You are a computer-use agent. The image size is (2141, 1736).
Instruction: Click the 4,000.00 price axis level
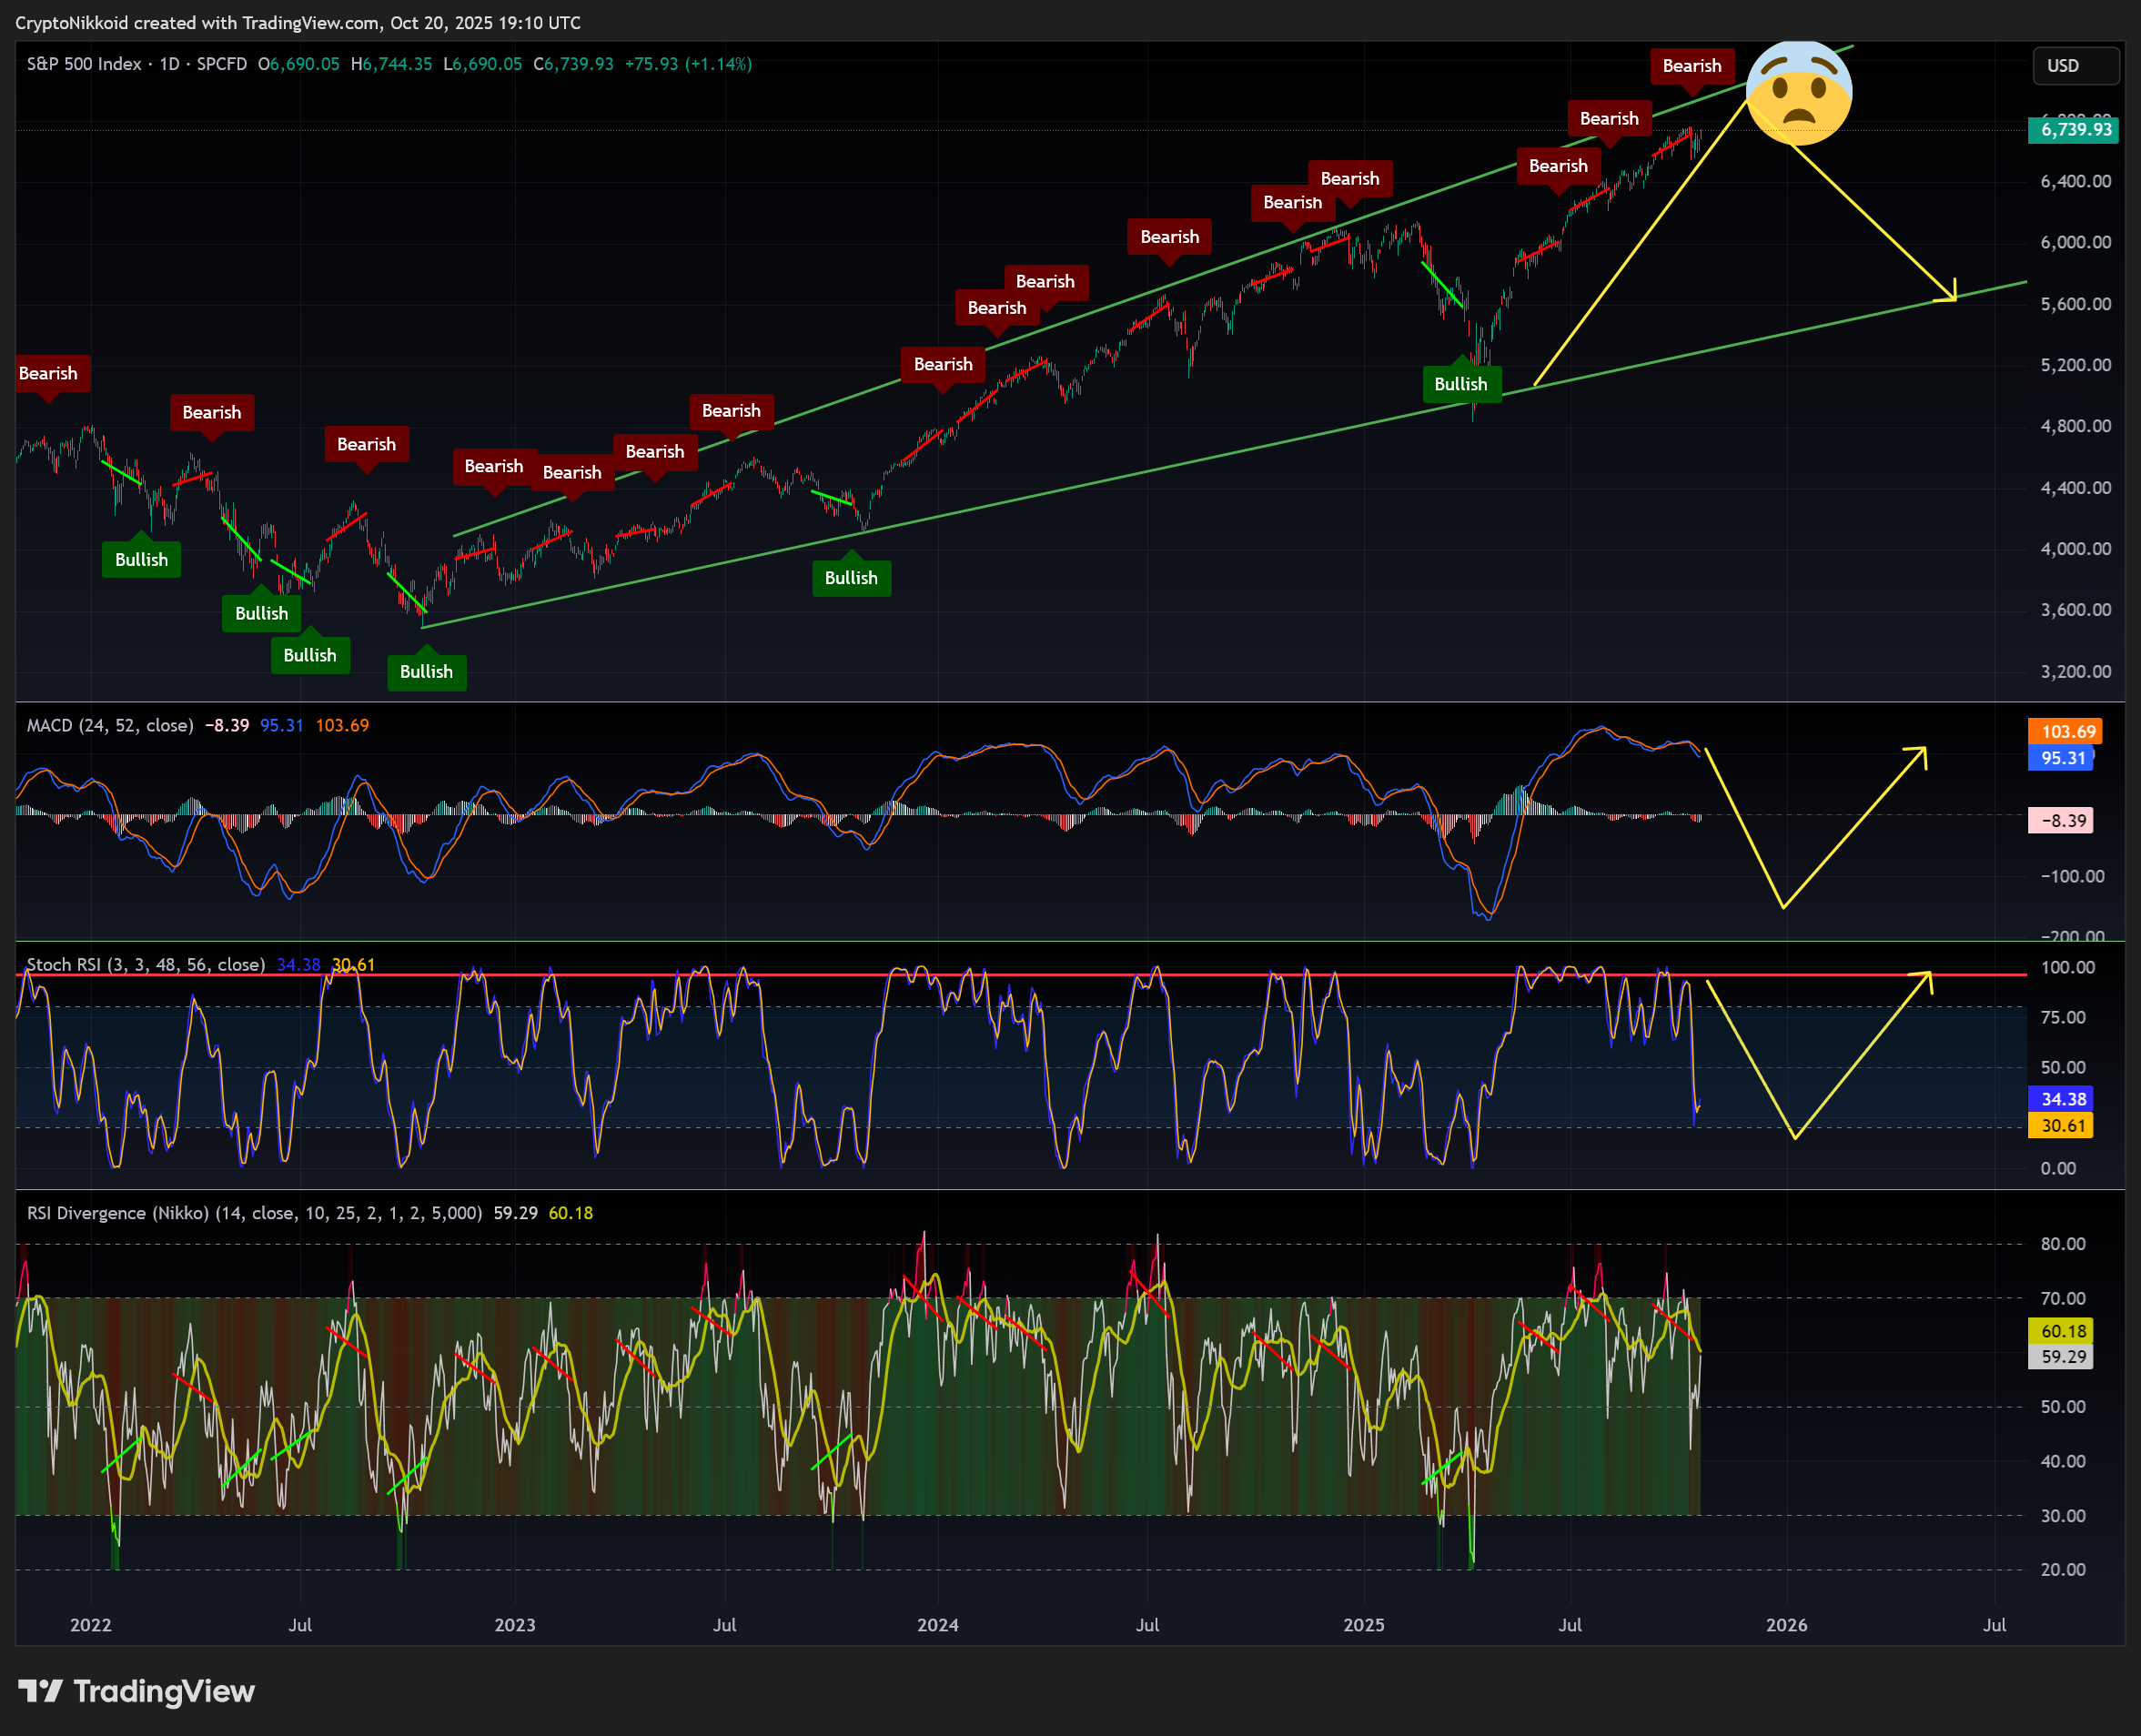2075,549
